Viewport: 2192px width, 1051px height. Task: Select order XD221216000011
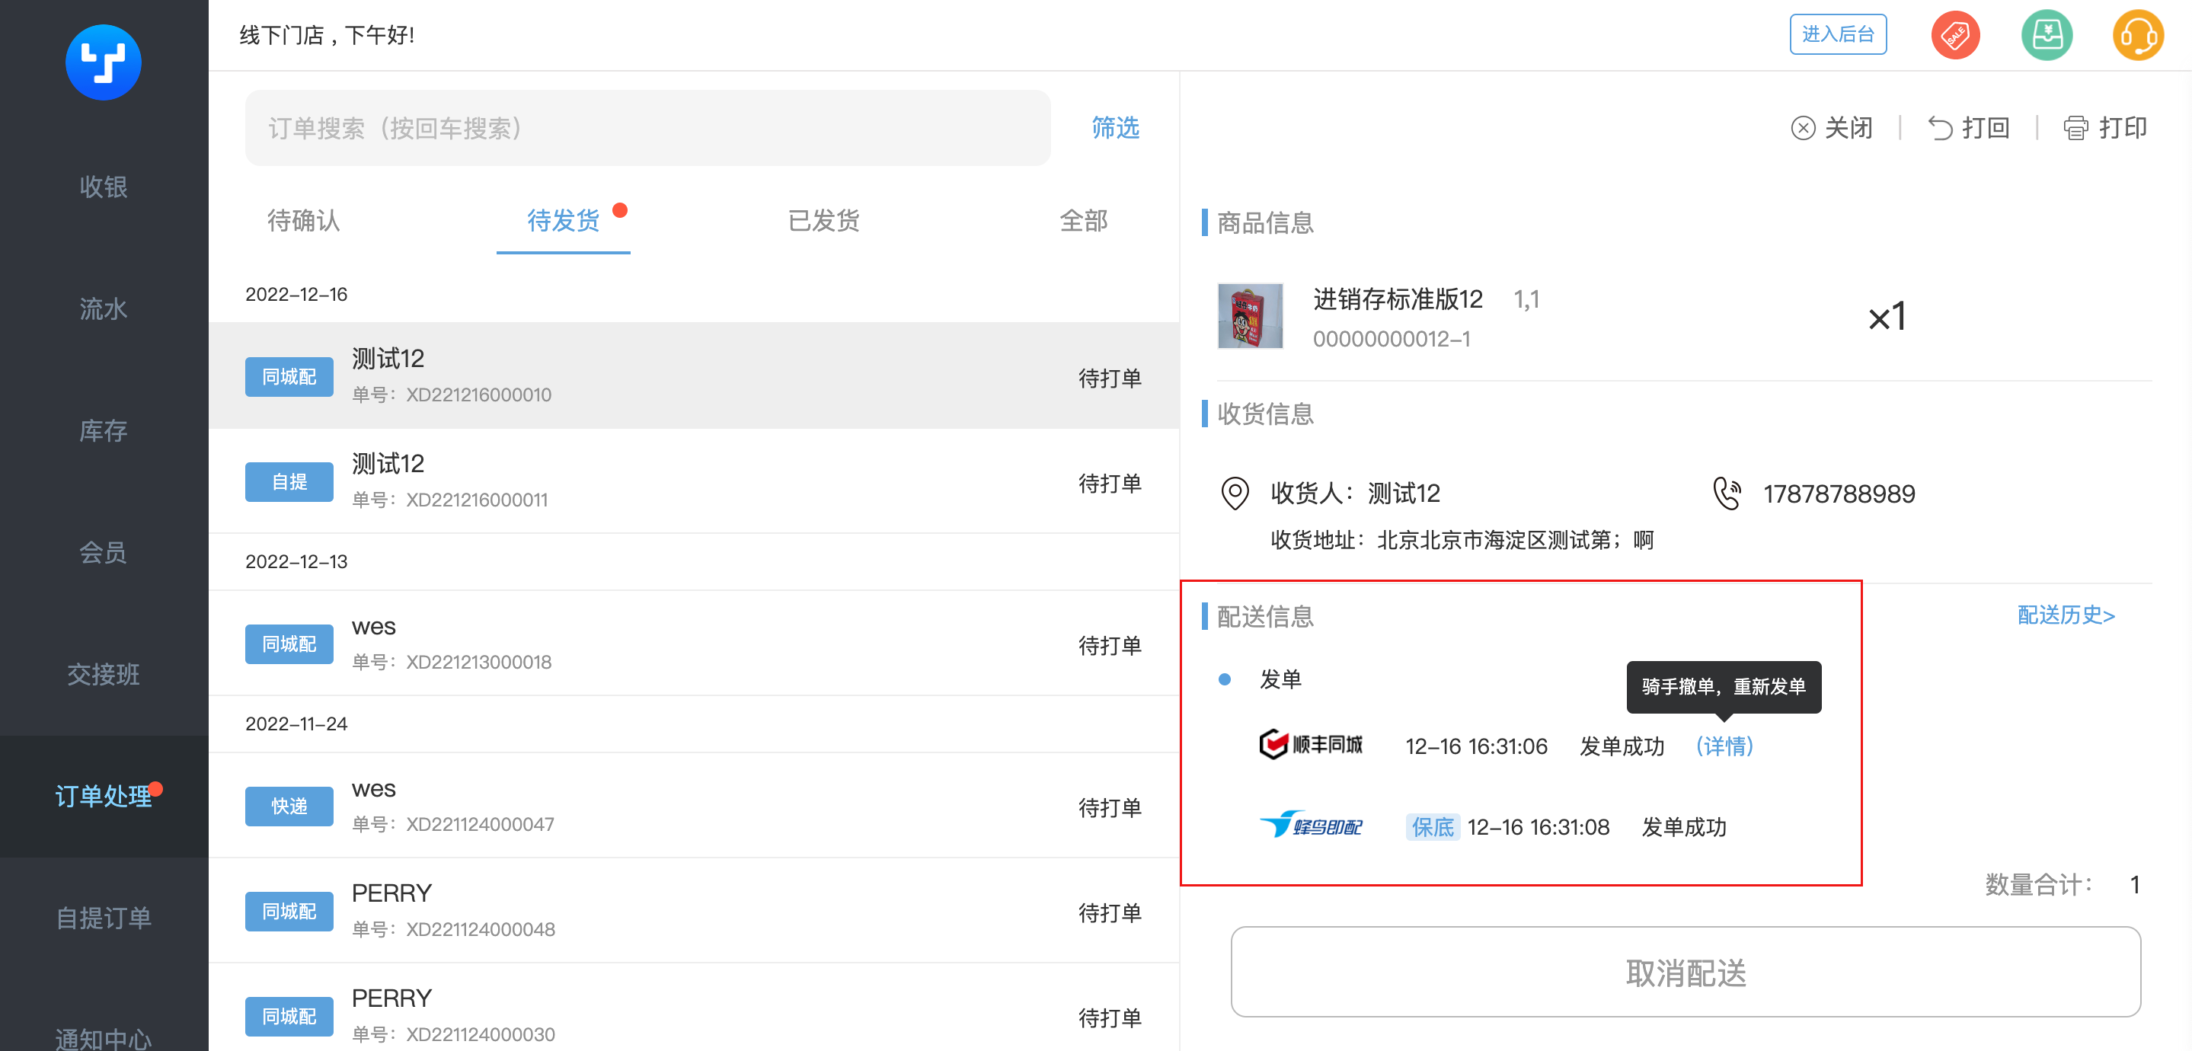[x=695, y=481]
